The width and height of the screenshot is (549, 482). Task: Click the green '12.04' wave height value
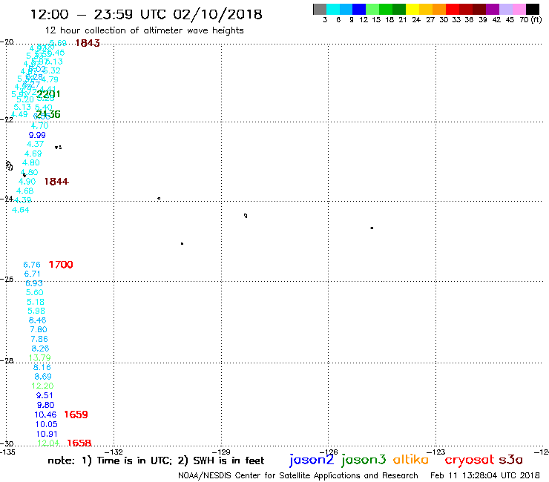48,443
